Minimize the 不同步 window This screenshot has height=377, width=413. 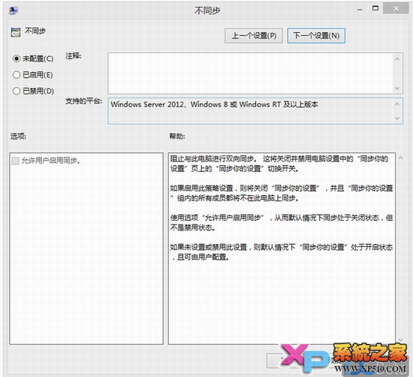coord(360,10)
